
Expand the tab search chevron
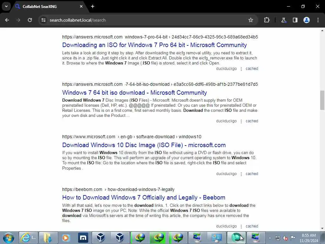[6, 6]
